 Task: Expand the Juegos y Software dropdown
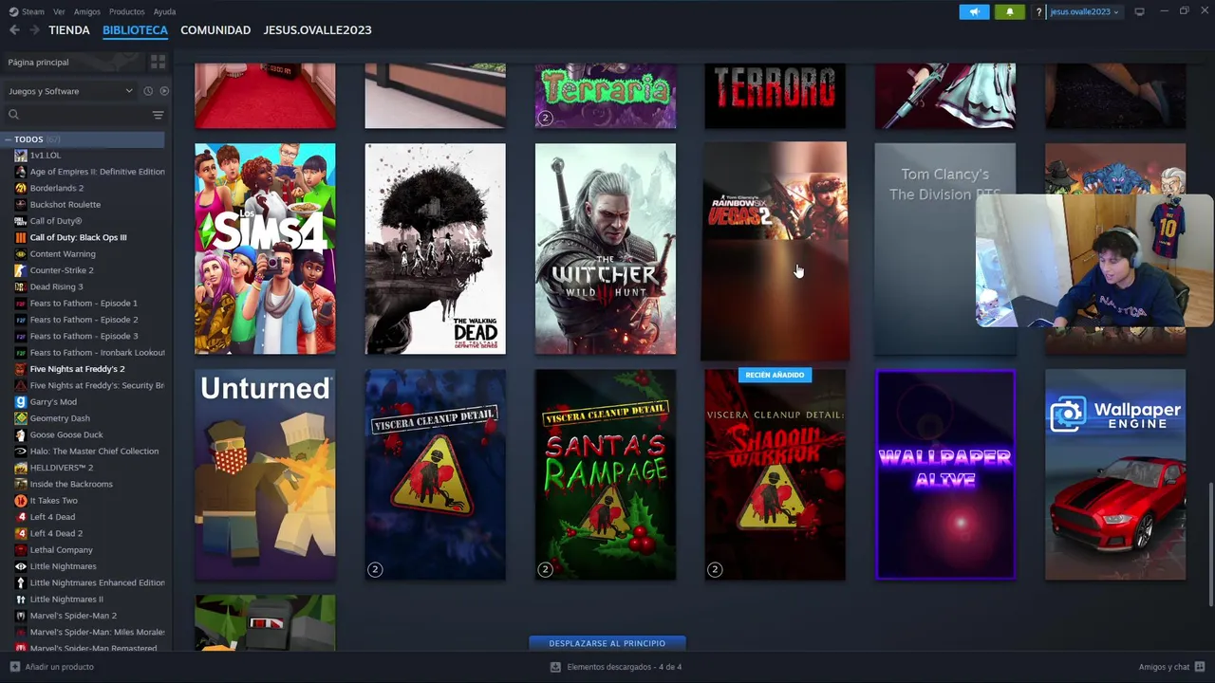pos(71,91)
